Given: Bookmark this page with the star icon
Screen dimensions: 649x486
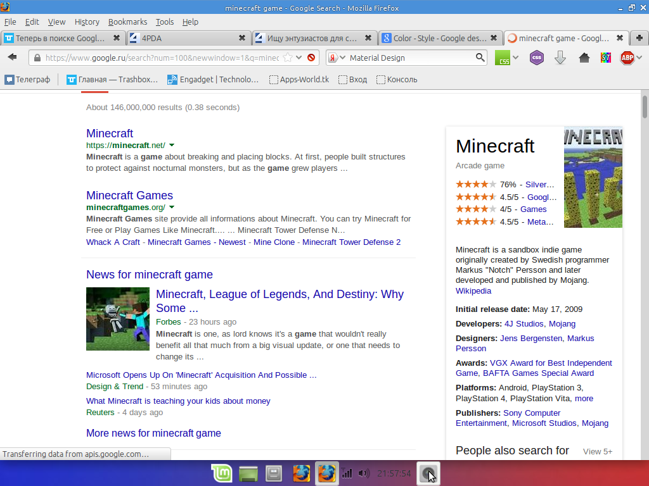Looking at the screenshot, I should point(287,58).
